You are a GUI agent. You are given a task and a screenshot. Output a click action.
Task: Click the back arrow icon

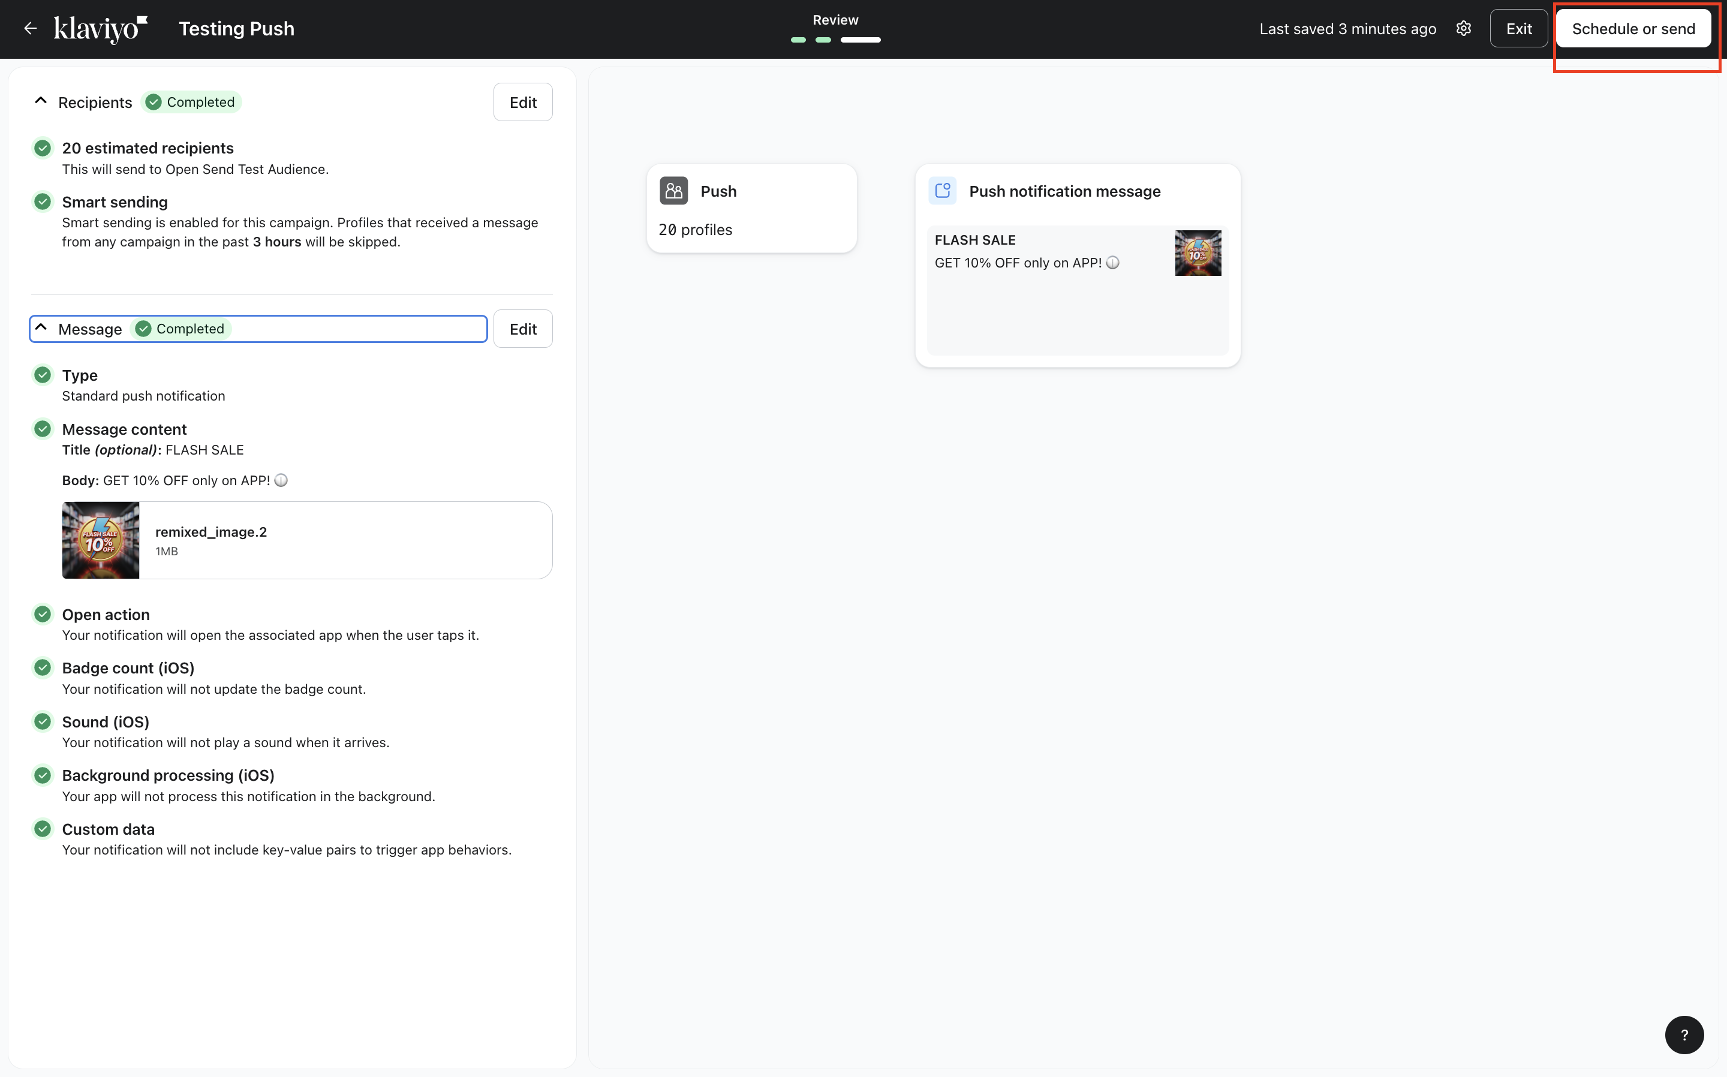click(30, 29)
